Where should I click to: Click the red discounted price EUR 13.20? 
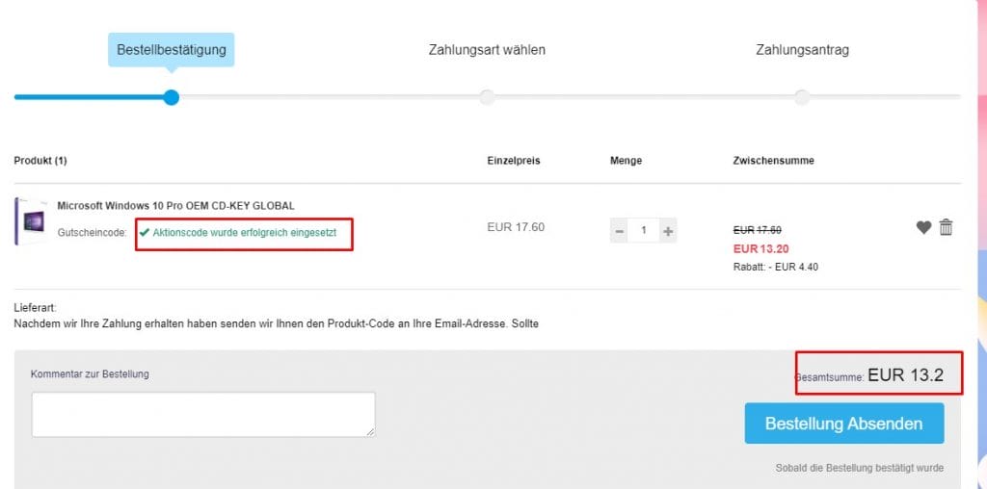[x=761, y=248]
